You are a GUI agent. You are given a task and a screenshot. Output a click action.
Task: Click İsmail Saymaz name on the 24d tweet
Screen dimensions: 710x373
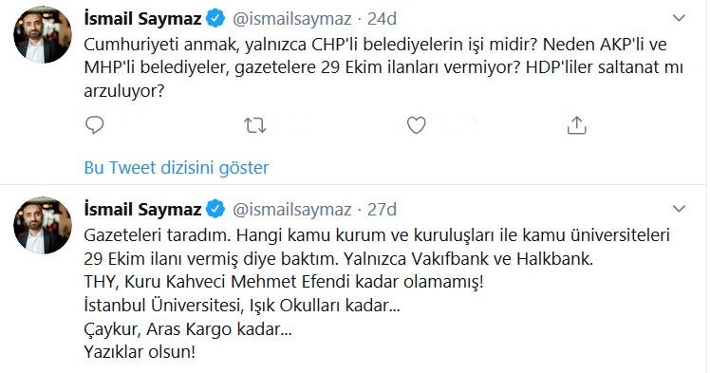(142, 19)
